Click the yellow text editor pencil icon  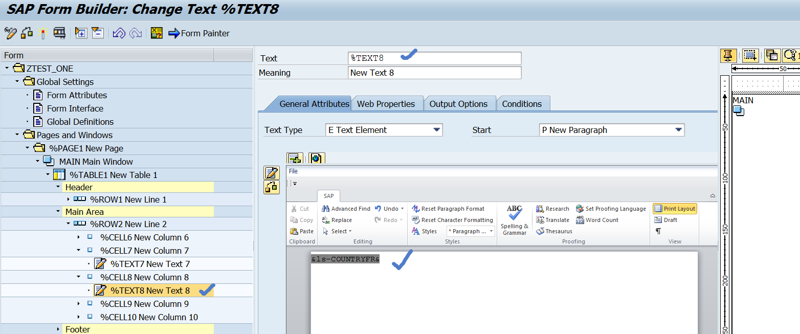[271, 173]
